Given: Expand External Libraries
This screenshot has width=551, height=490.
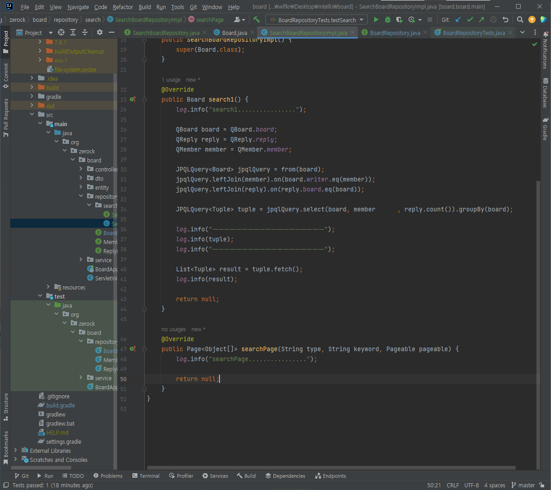Looking at the screenshot, I should (15, 451).
